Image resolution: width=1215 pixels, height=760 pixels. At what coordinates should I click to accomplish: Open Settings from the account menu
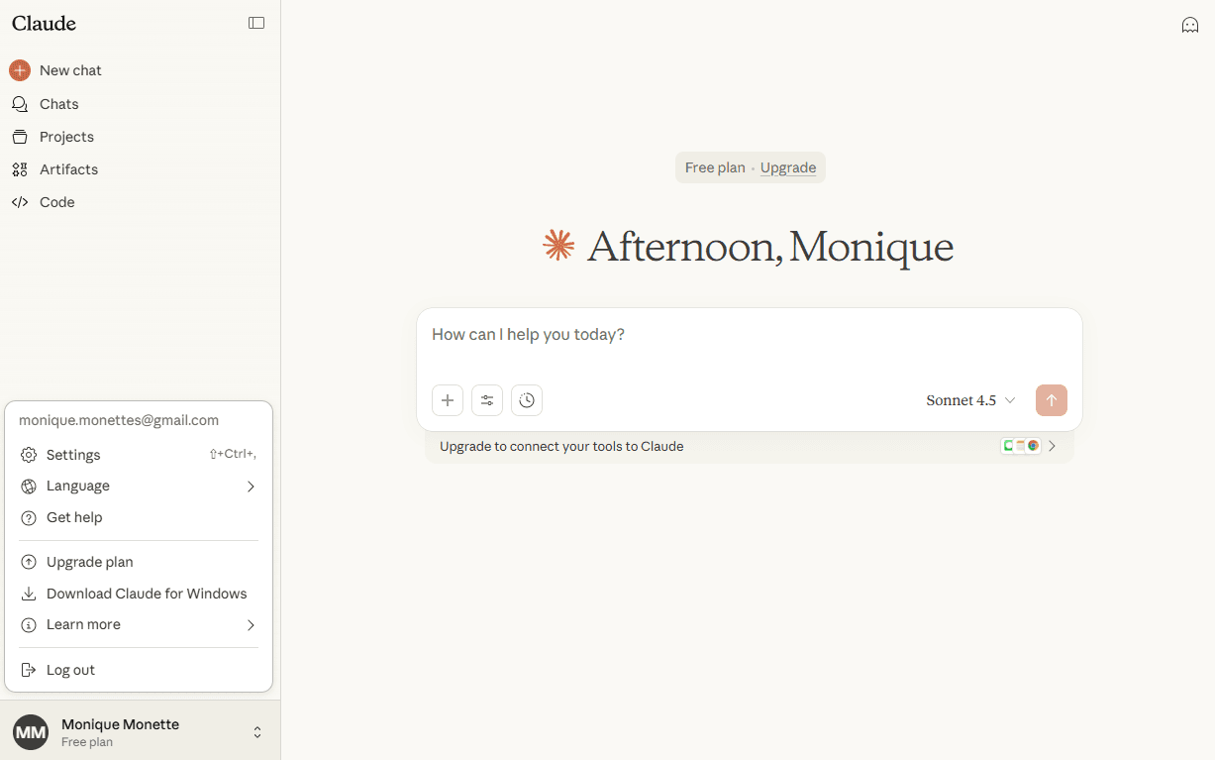[x=73, y=455]
